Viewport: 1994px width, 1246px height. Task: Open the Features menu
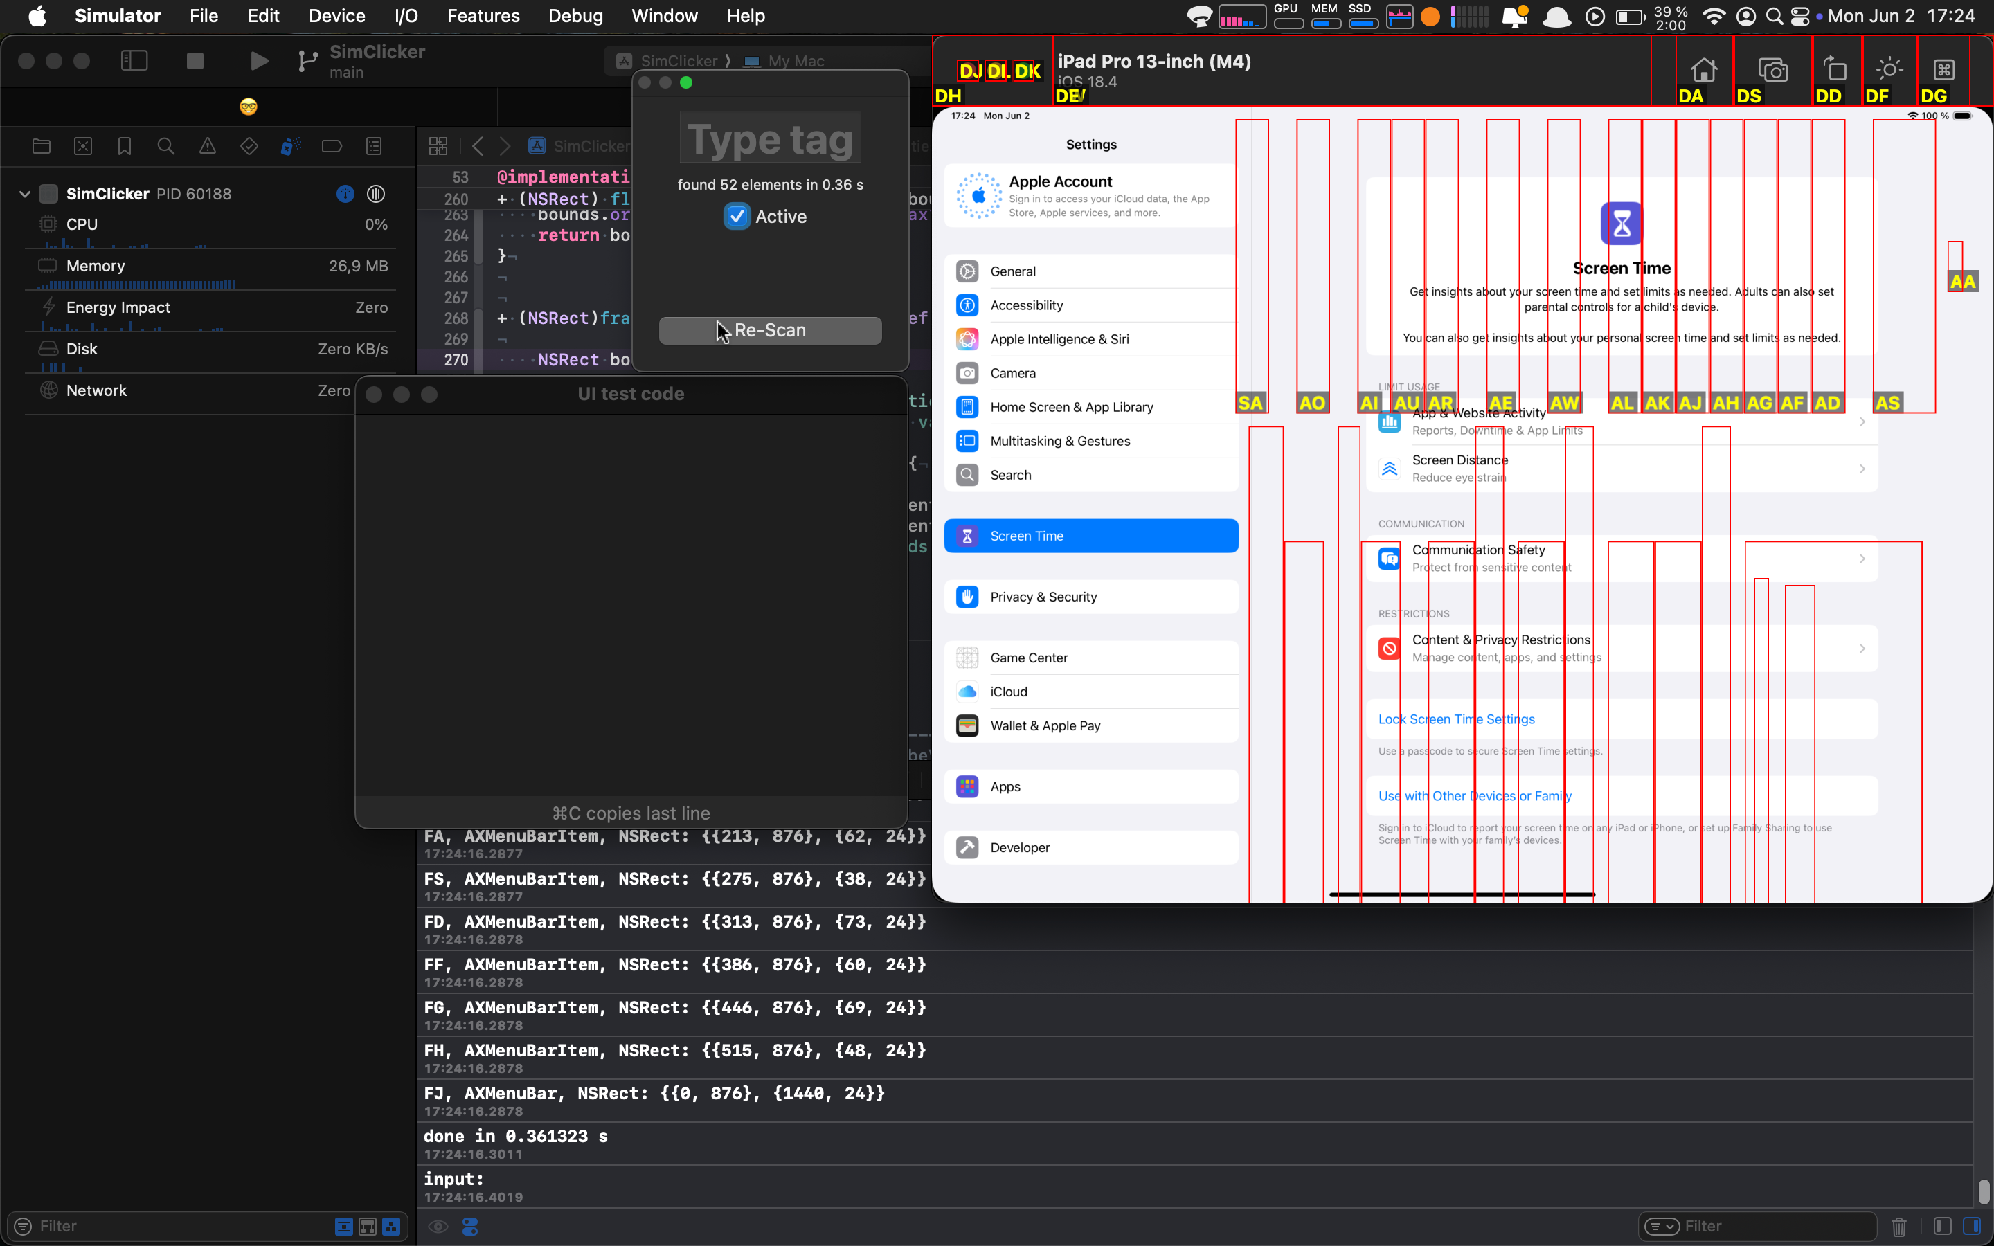click(483, 16)
